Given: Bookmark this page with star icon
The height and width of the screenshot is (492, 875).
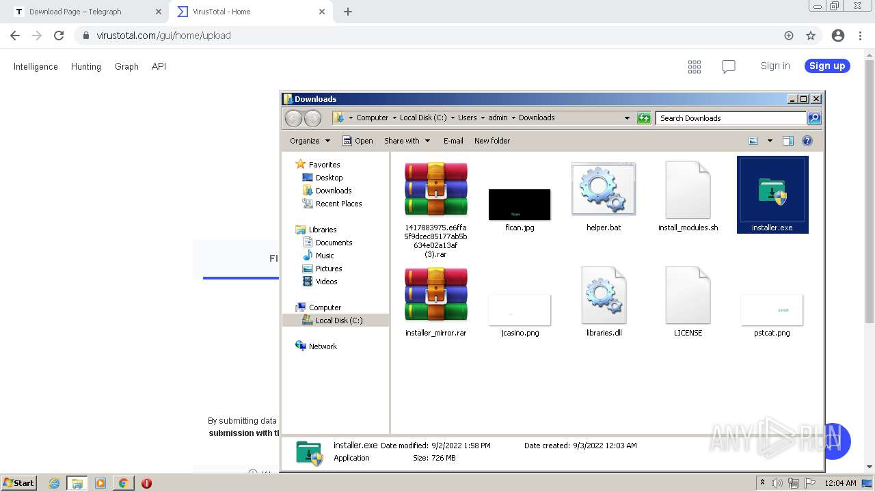Looking at the screenshot, I should (x=811, y=36).
